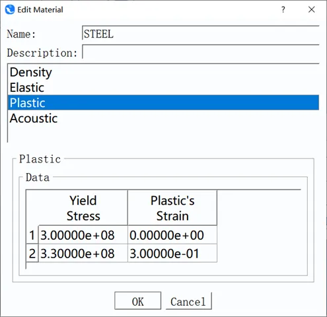
Task: Close the Edit Material dialog
Action: (312, 9)
